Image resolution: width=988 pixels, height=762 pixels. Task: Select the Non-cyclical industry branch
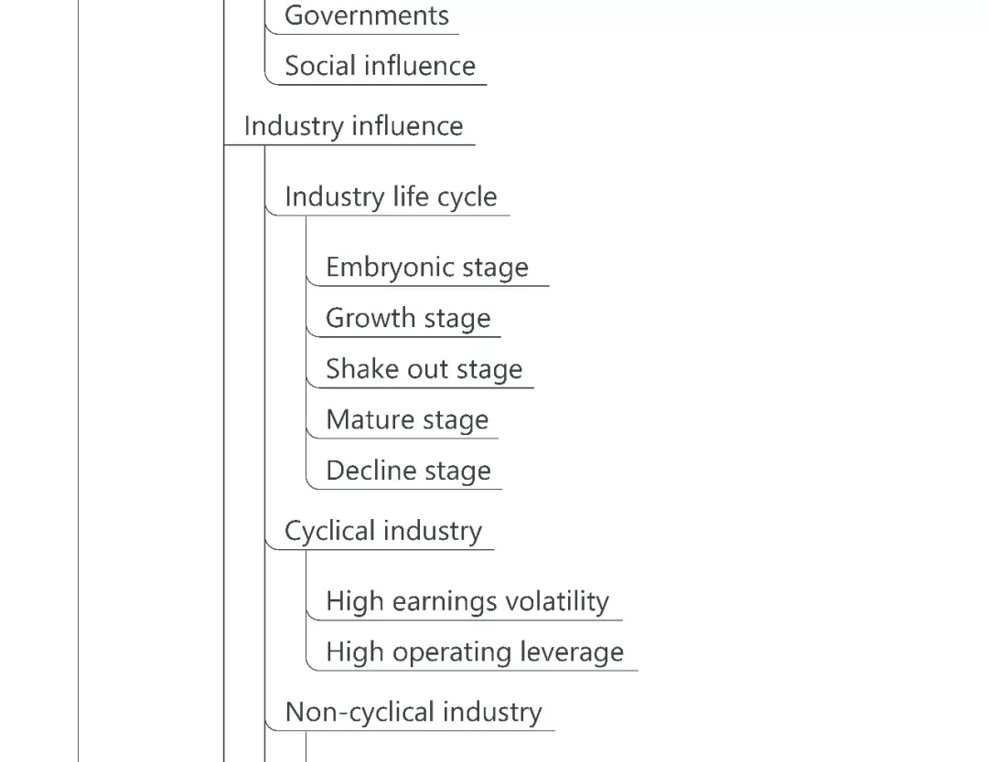coord(413,712)
